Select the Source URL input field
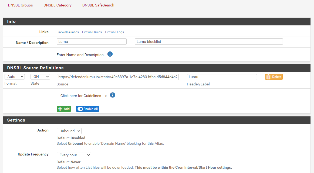This screenshot has height=173, width=314. tap(117, 77)
